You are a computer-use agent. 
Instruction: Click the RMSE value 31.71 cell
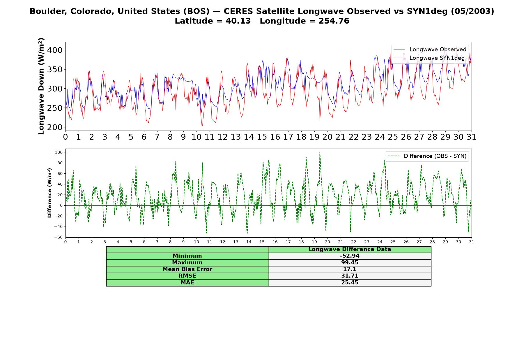350,276
